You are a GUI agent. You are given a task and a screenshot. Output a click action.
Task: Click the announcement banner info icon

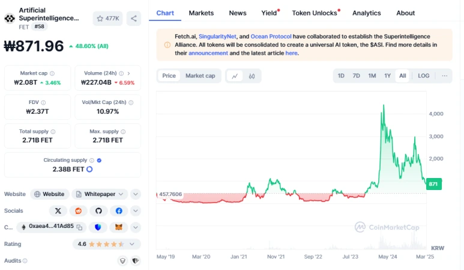pos(167,44)
